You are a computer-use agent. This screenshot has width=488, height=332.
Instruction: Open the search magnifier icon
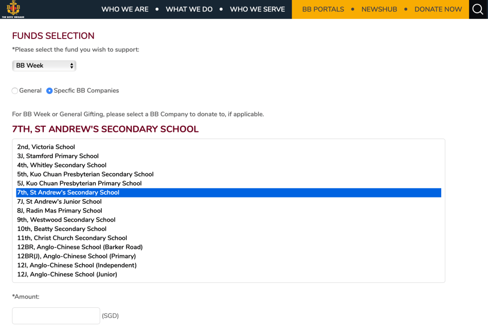pos(478,9)
